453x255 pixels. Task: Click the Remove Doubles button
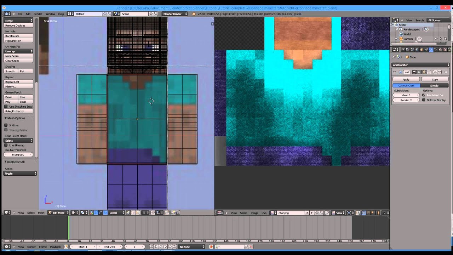click(18, 25)
